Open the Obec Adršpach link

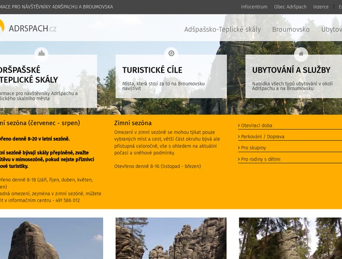click(x=290, y=7)
